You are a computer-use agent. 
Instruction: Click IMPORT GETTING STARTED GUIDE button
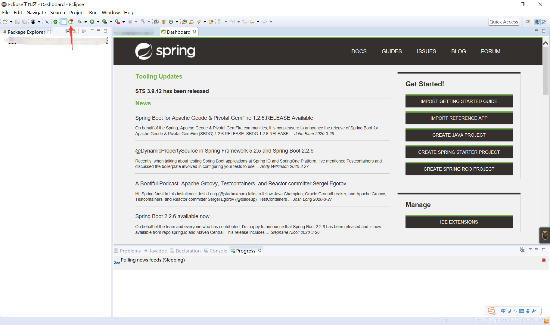coord(459,101)
